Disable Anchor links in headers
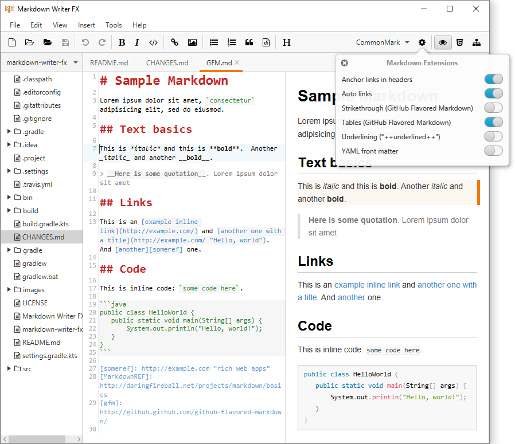This screenshot has height=444, width=515. (x=493, y=79)
